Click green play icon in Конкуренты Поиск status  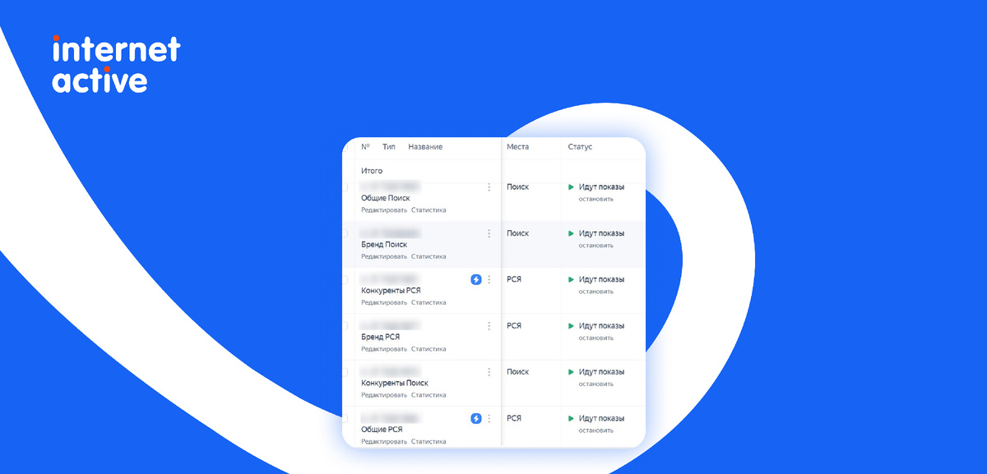571,372
